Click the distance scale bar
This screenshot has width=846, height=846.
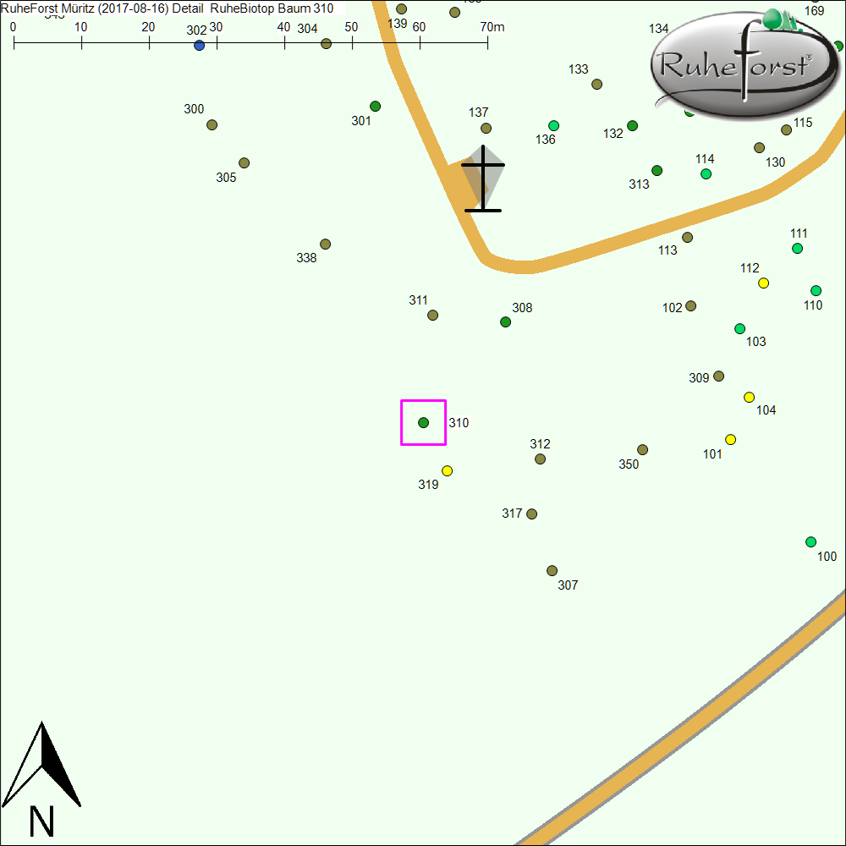[x=250, y=41]
